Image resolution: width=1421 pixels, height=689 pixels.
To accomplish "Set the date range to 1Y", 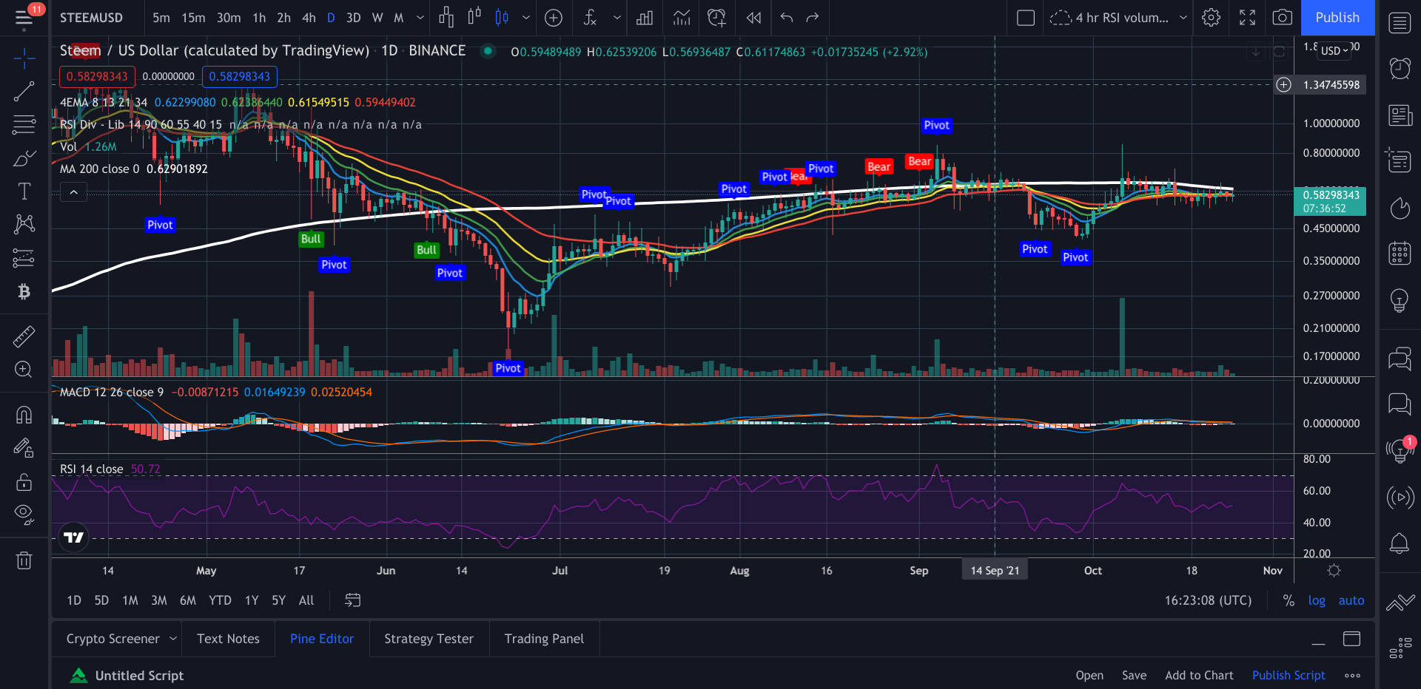I will click(x=252, y=600).
